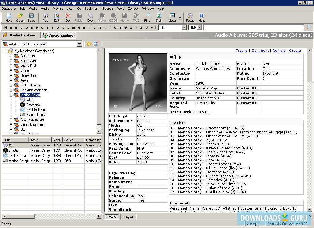Open the Find tool
This screenshot has height=228, width=314.
[x=147, y=17]
